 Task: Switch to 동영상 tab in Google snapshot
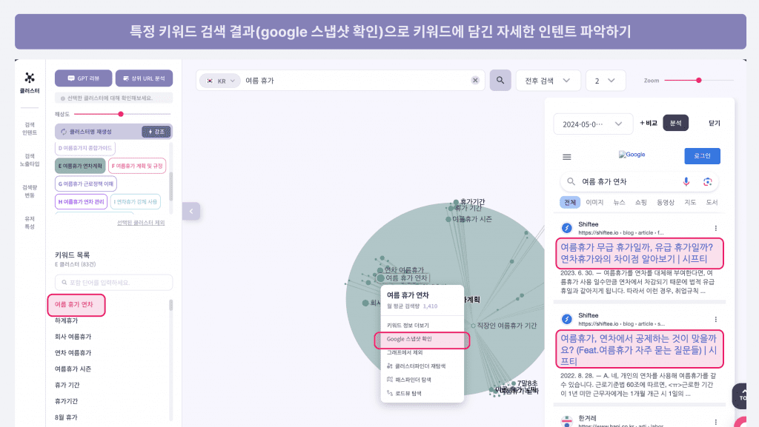click(x=666, y=202)
